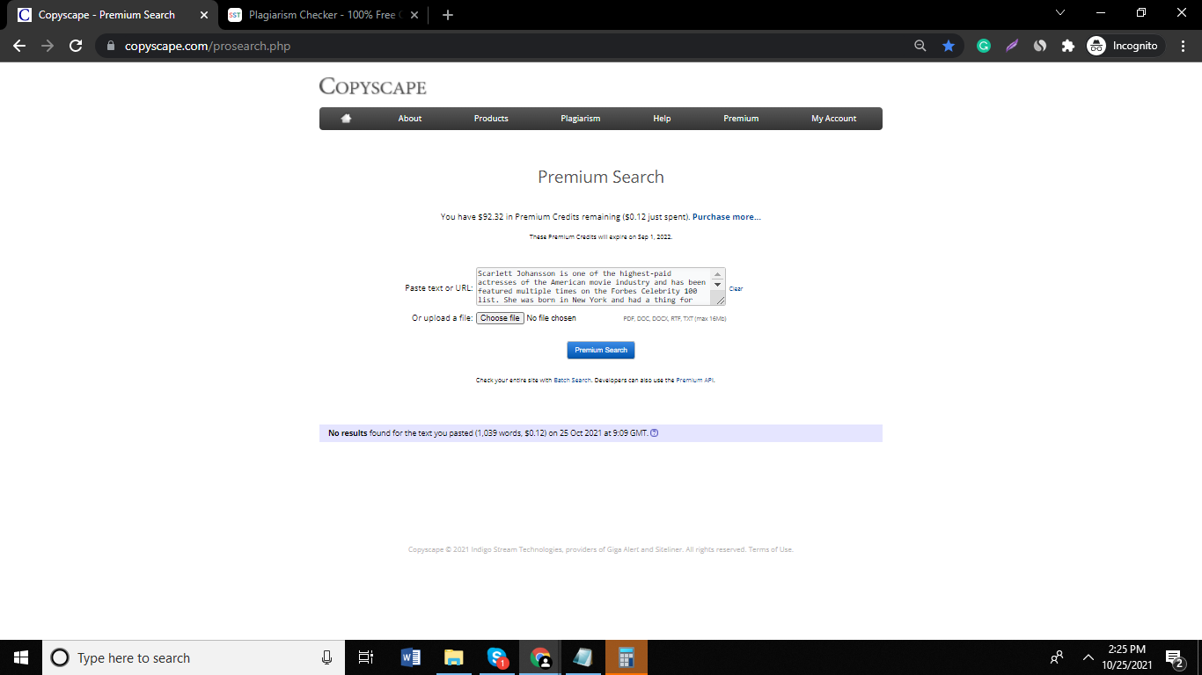Select the Copyscape Premium Search tab

click(x=107, y=15)
